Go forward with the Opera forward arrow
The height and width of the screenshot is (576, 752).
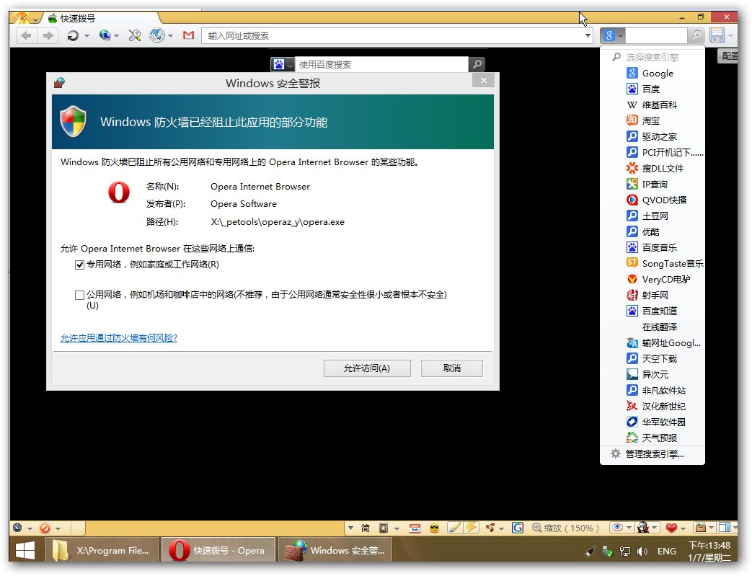(x=48, y=35)
